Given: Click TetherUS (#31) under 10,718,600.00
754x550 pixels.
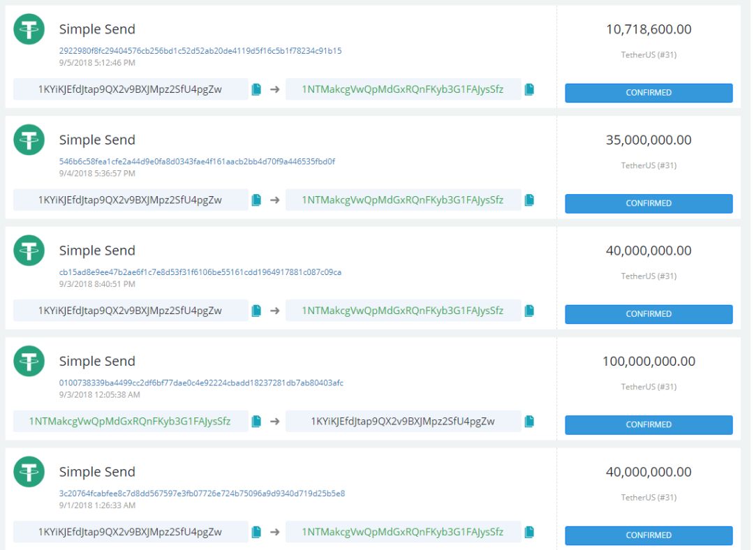Looking at the screenshot, I should click(649, 55).
